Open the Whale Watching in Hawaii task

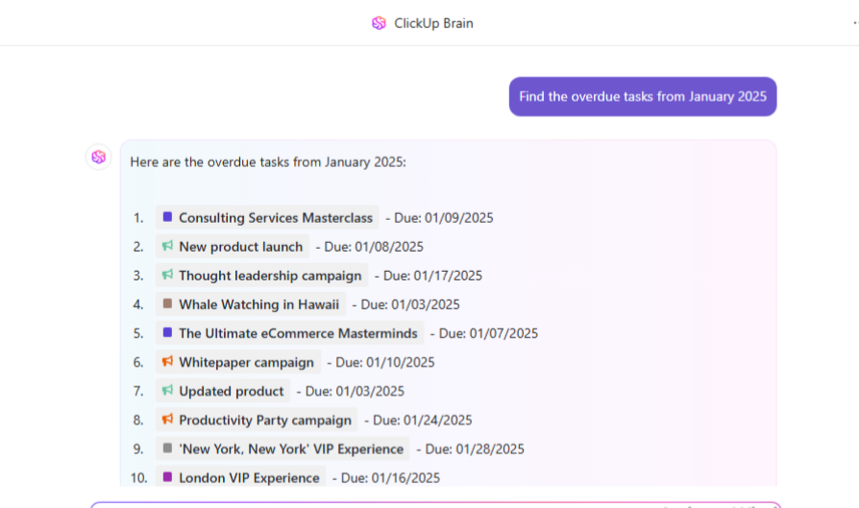tap(258, 304)
